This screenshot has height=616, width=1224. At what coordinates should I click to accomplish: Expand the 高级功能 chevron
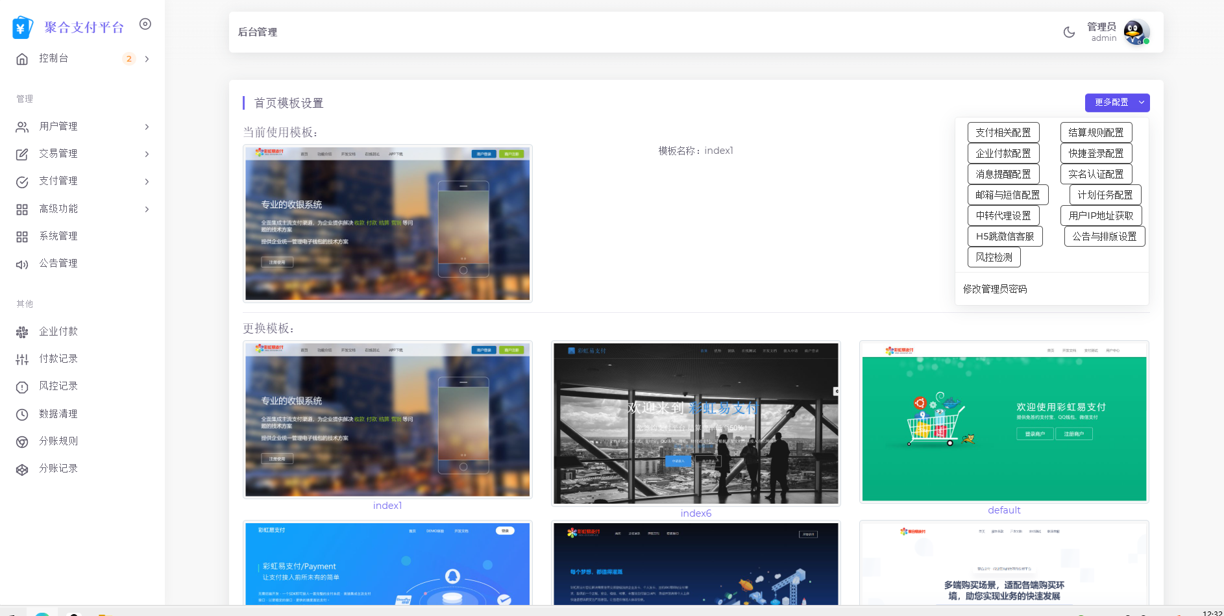tap(147, 209)
